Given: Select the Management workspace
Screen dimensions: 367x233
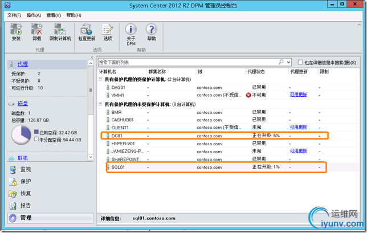Looking at the screenshot, I should point(50,218).
